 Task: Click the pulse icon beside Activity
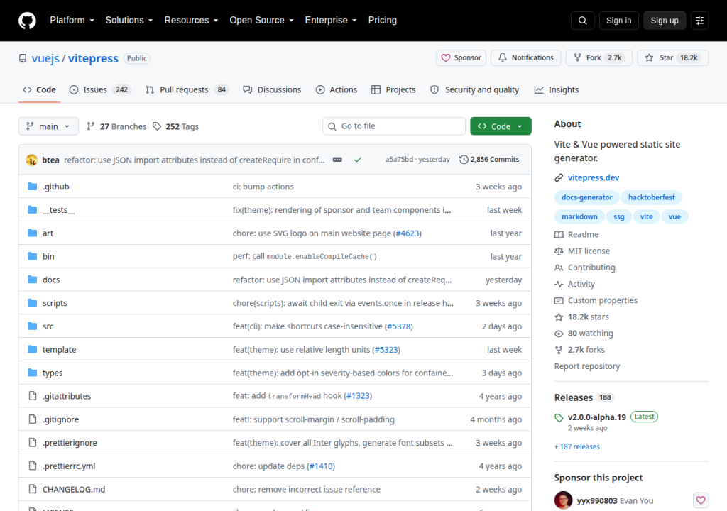(559, 284)
